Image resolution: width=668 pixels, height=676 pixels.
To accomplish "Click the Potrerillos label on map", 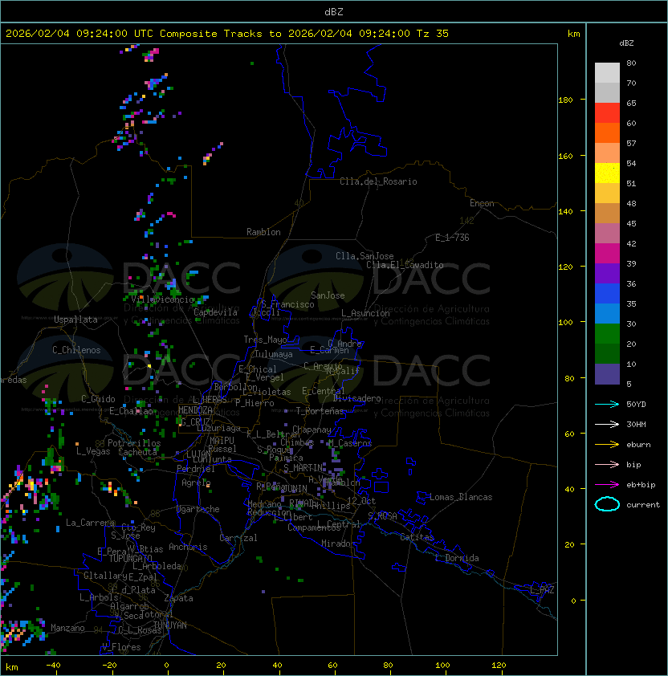I will coord(134,443).
